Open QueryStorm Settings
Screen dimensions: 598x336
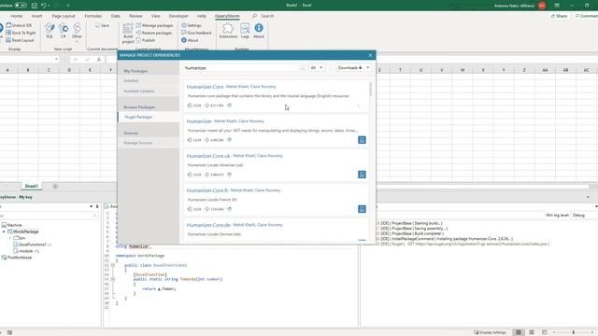coord(191,25)
